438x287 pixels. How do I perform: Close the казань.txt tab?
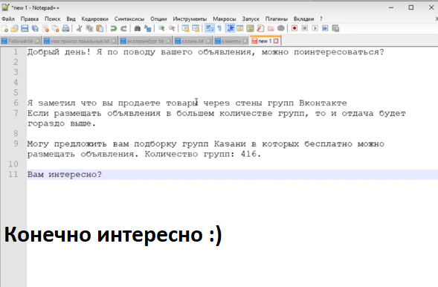tap(208, 42)
